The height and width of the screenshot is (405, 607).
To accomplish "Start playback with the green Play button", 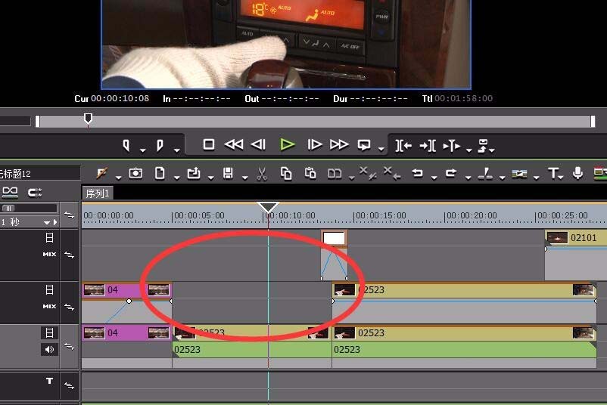I will click(x=288, y=145).
